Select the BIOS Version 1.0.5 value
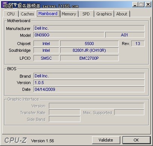The image size is (153, 146). click(x=89, y=83)
